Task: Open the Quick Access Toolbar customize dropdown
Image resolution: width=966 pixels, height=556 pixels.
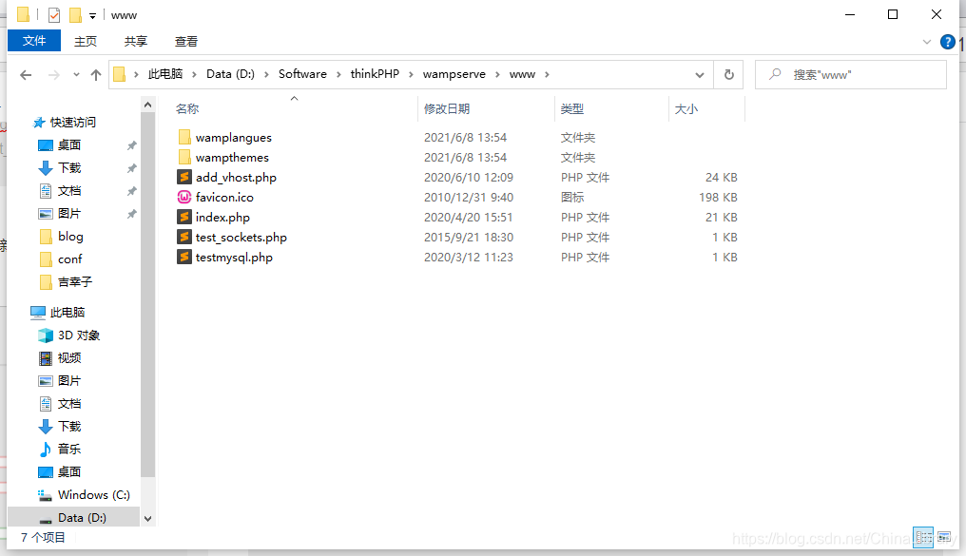Action: pos(92,15)
